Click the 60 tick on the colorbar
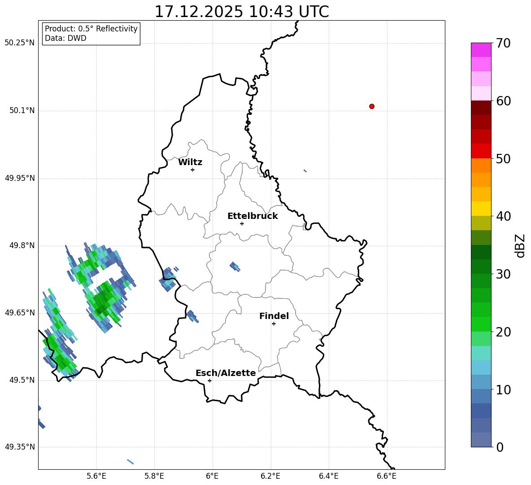Image resolution: width=531 pixels, height=485 pixels. [503, 101]
